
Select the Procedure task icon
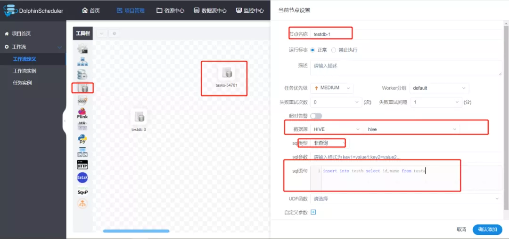82,74
